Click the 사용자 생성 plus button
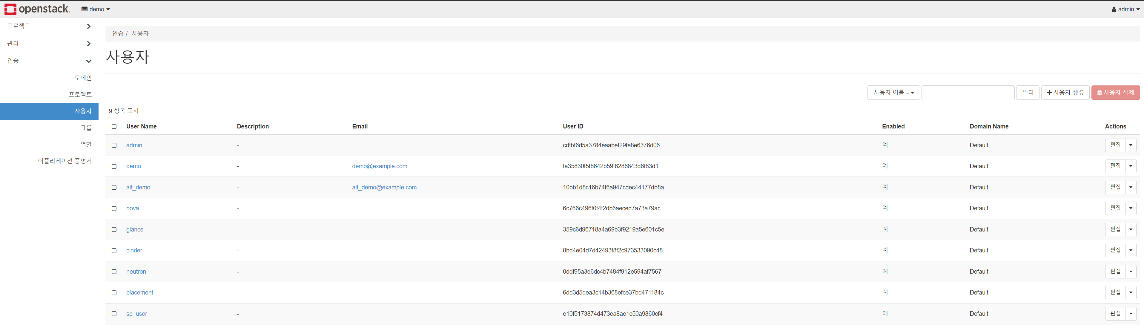Screen dimensions: 1144x325 [1065, 92]
